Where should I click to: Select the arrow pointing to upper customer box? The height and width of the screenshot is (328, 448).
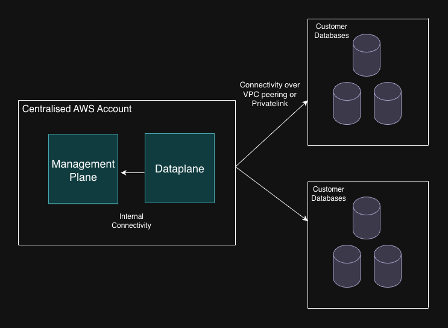tap(271, 134)
